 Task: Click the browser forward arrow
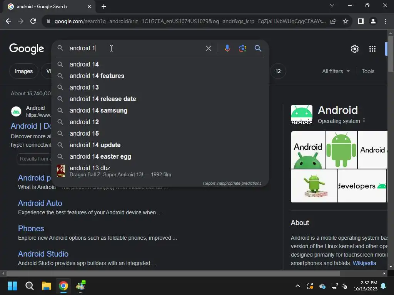(x=21, y=22)
